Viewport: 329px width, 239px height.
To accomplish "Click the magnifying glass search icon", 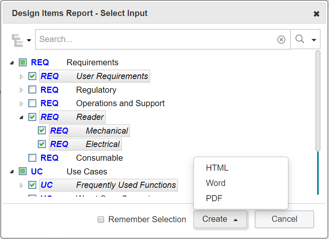I will click(x=300, y=39).
